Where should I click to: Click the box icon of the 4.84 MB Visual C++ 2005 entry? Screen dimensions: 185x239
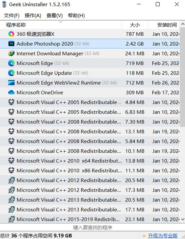(11, 102)
